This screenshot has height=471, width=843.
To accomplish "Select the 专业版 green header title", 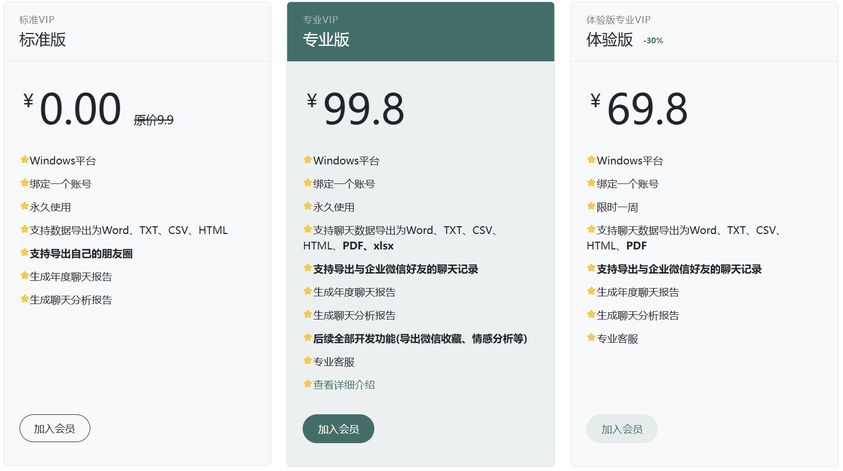I will pyautogui.click(x=326, y=40).
